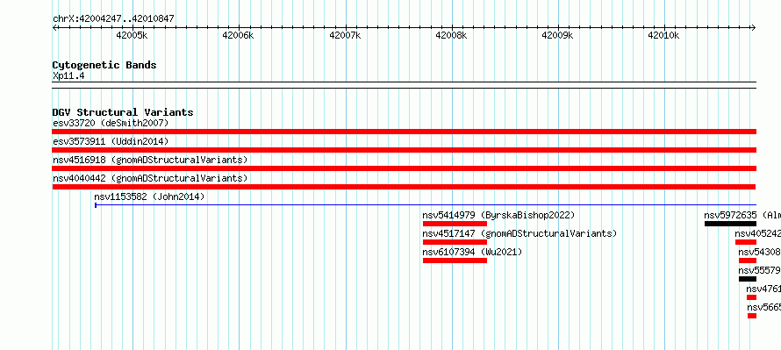The image size is (781, 350).
Task: Click the red bar under esv33720
Action: click(x=405, y=132)
